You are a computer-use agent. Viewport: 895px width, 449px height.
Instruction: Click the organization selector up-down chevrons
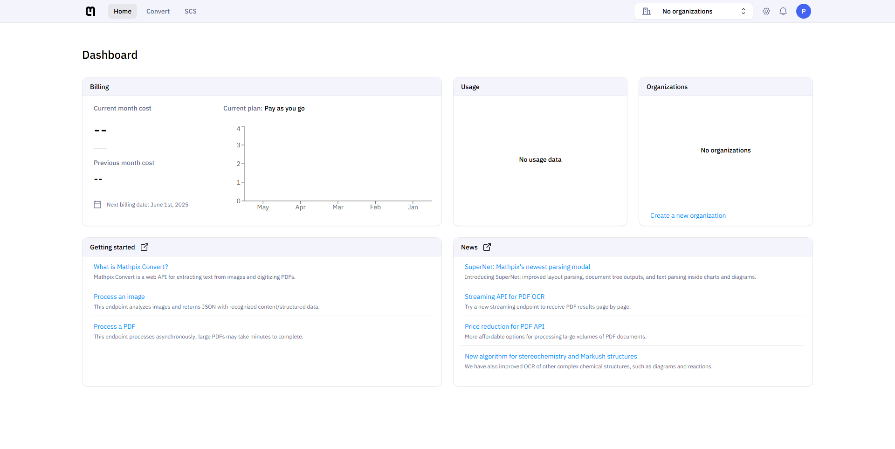(x=744, y=11)
